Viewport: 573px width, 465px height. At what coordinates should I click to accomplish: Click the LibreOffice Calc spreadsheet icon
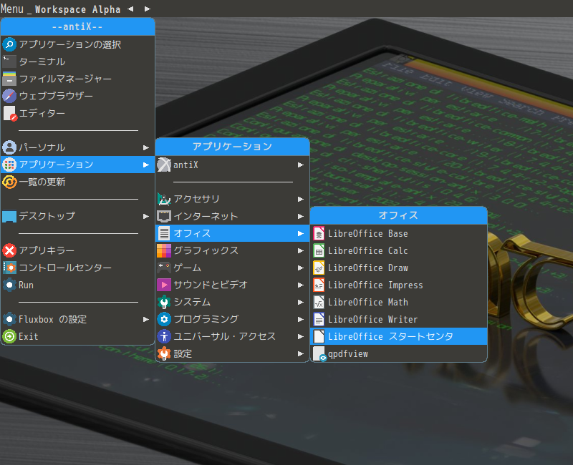coord(319,251)
